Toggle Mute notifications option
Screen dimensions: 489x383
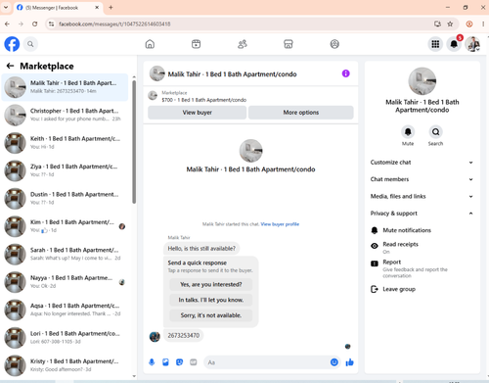point(422,230)
